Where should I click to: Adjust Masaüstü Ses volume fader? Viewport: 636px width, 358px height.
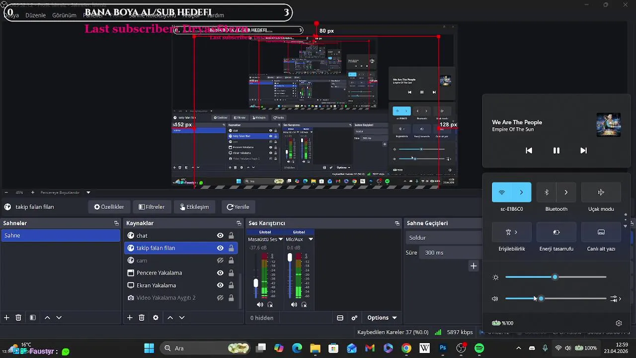256,283
